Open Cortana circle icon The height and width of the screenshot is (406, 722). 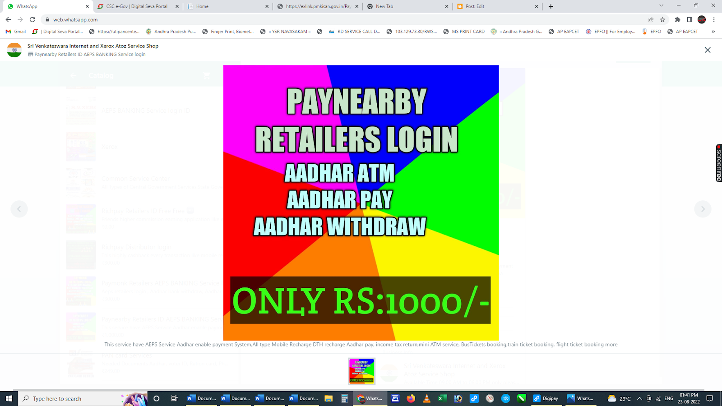(157, 398)
